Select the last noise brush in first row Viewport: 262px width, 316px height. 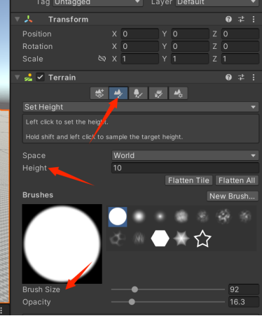[245, 217]
